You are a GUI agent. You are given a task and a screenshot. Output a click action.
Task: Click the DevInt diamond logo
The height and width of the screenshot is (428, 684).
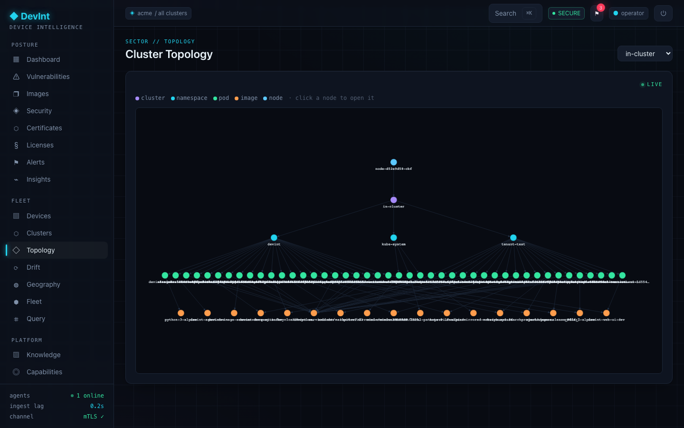pos(14,16)
